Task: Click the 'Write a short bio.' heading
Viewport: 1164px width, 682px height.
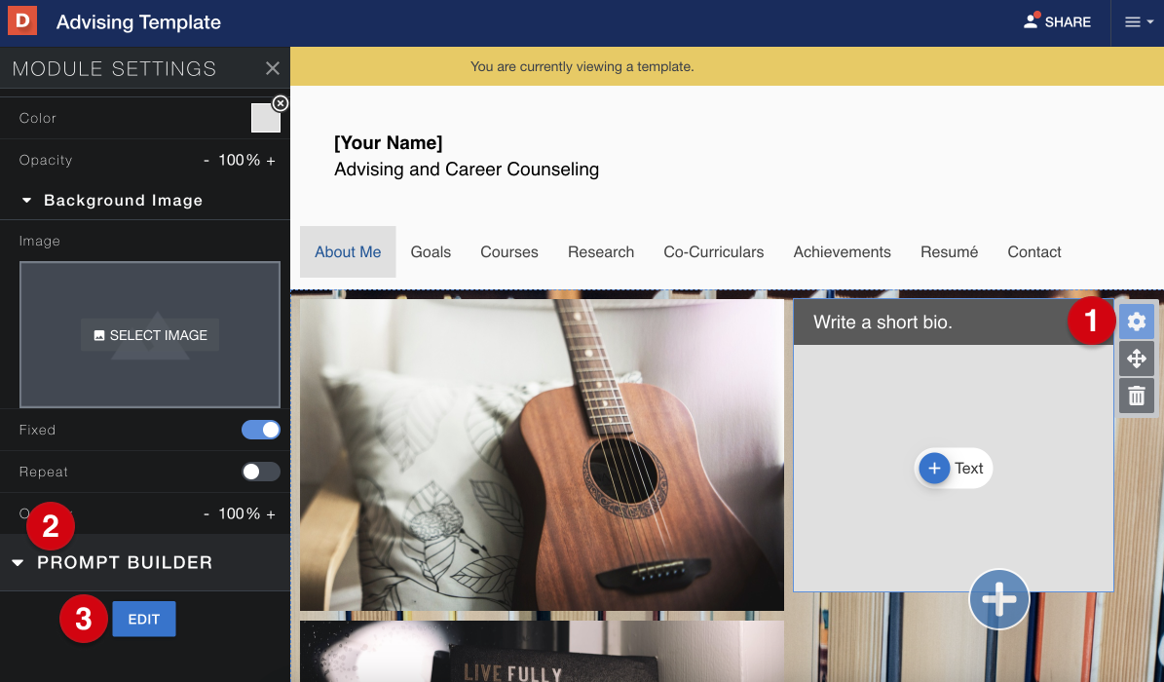Action: tap(882, 322)
